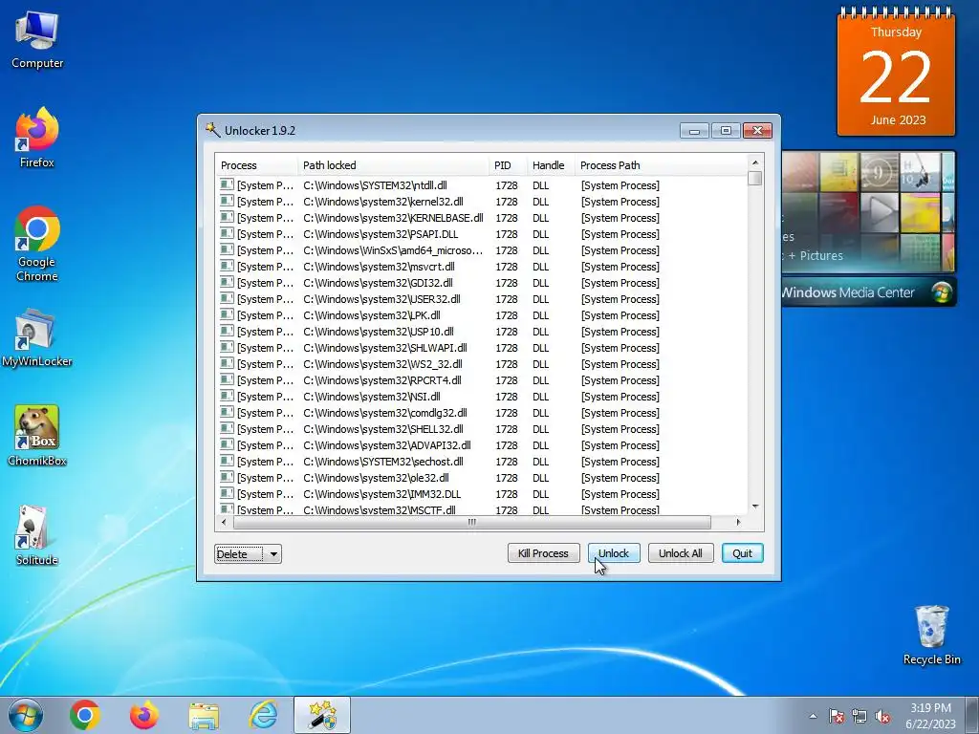The width and height of the screenshot is (979, 734).
Task: Sort by the Process column header
Action: pos(256,165)
